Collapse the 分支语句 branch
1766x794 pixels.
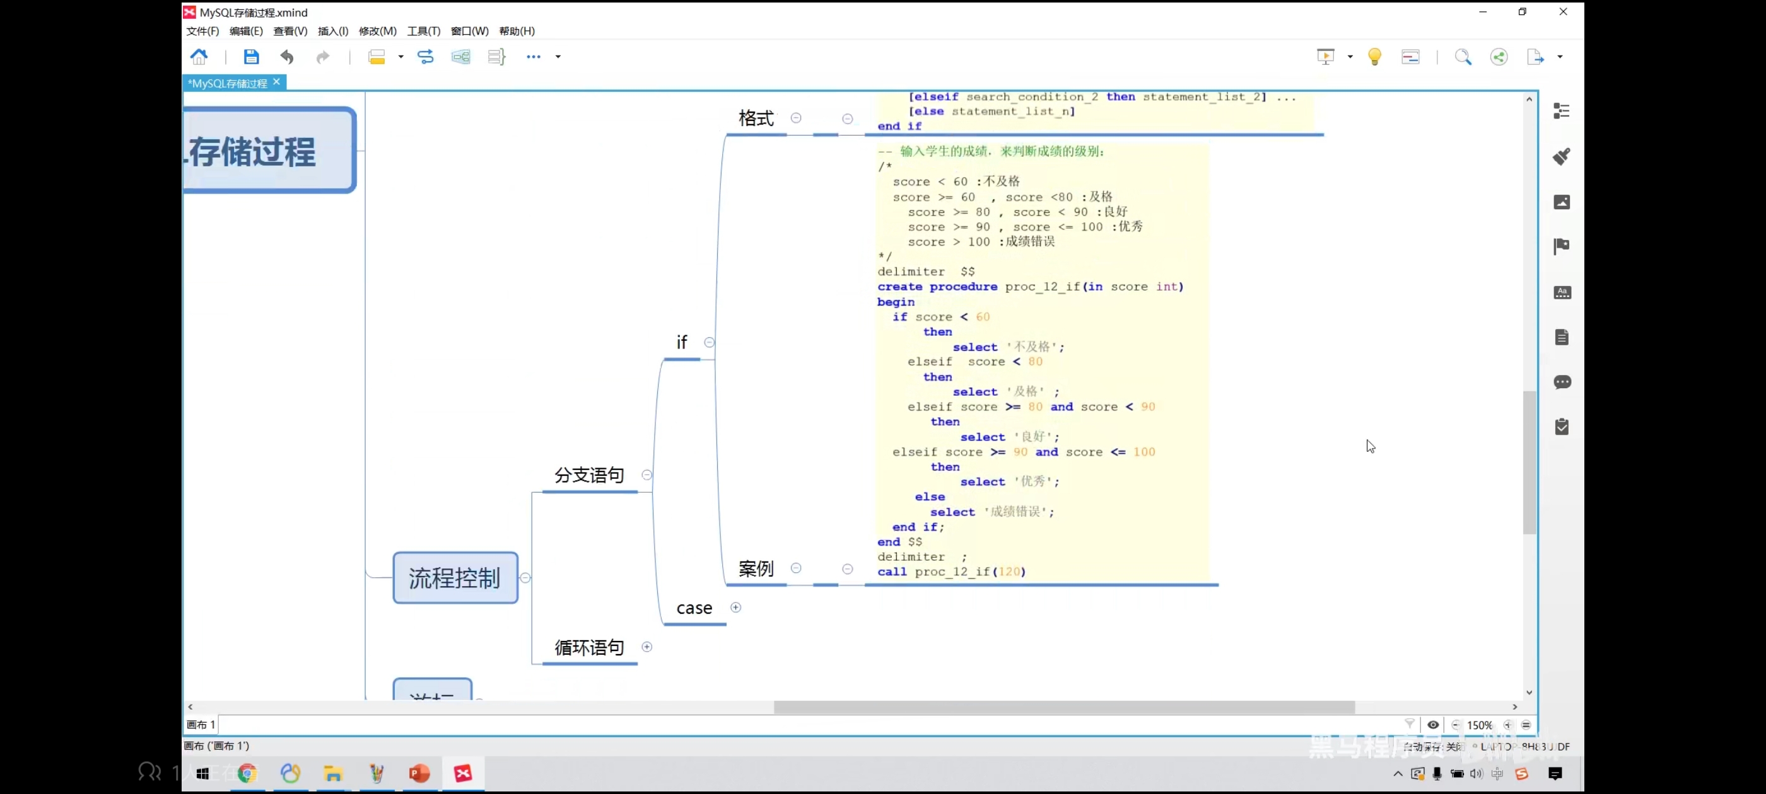pos(646,475)
